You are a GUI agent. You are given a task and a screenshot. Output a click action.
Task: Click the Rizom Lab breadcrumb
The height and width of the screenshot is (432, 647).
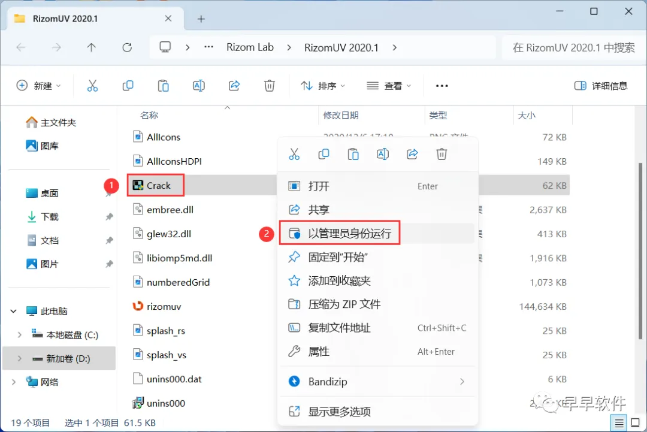(250, 47)
